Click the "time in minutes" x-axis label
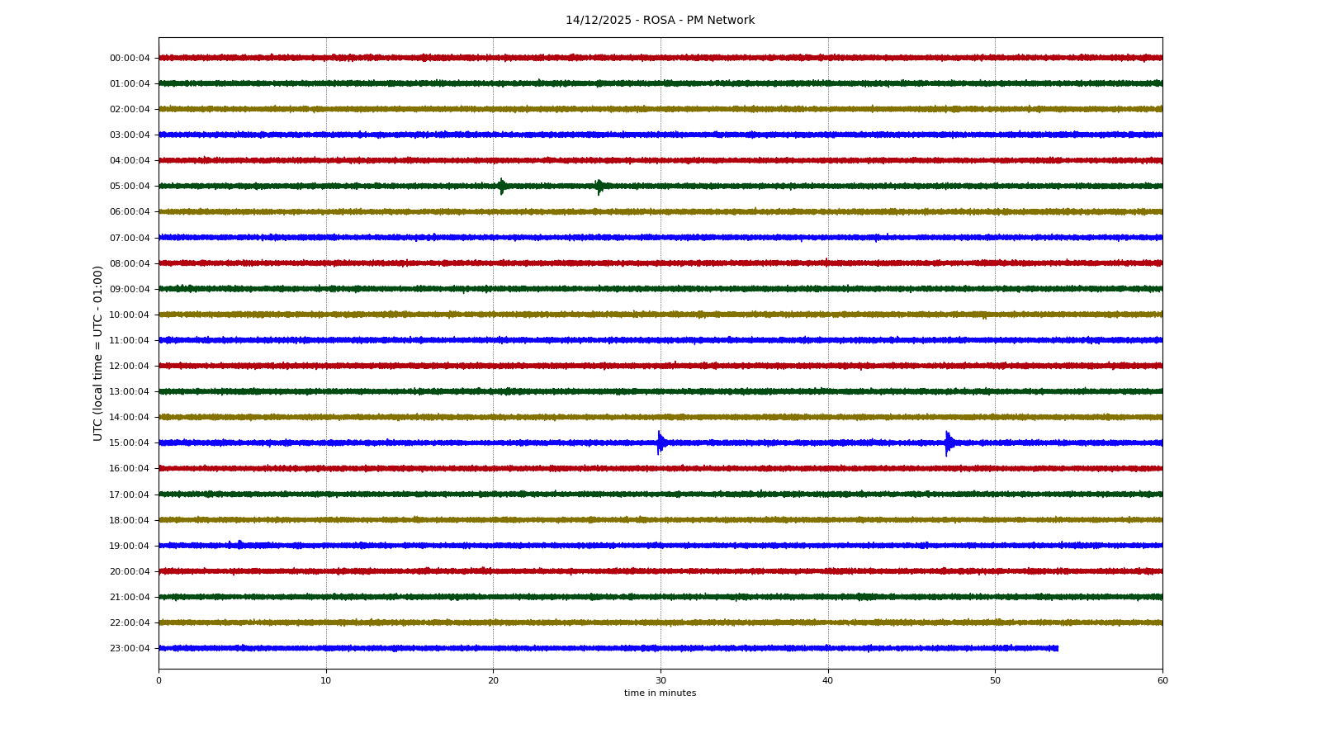This screenshot has height=743, width=1321. (660, 693)
